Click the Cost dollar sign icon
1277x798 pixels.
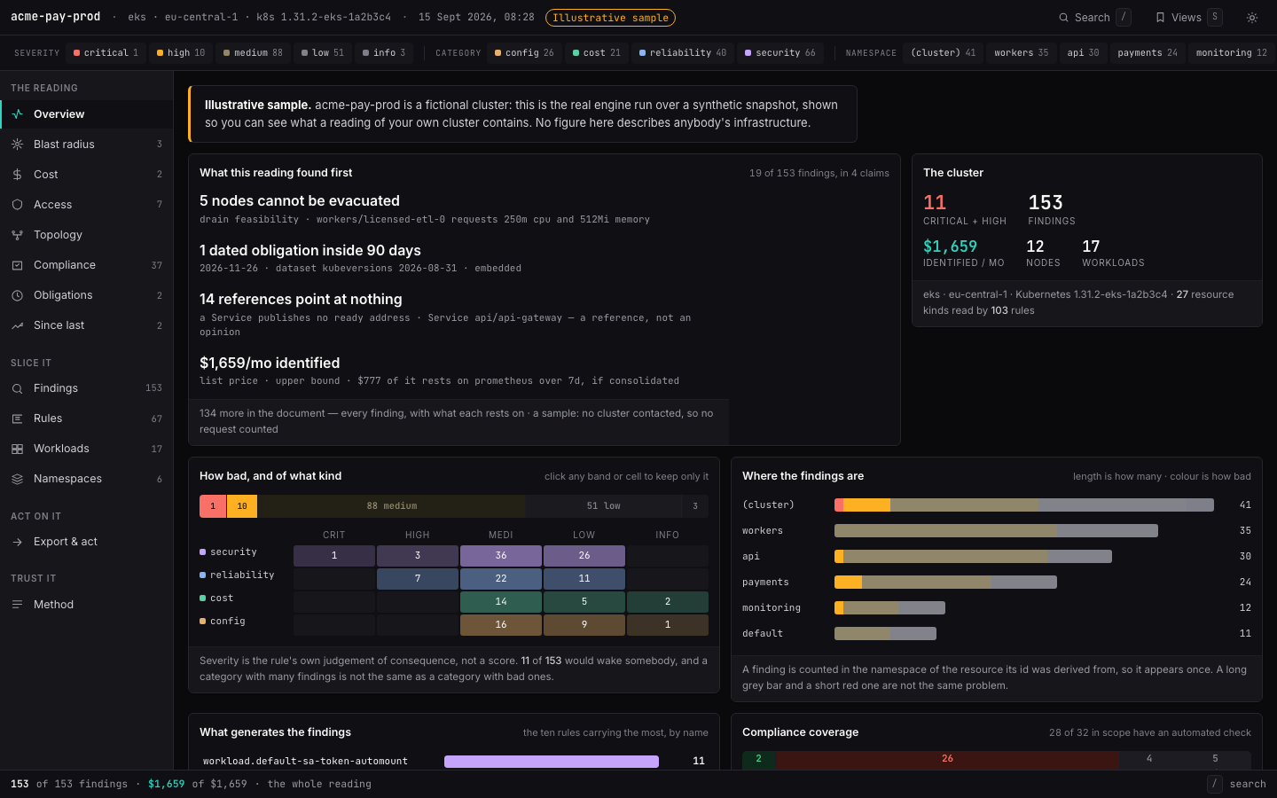17,175
